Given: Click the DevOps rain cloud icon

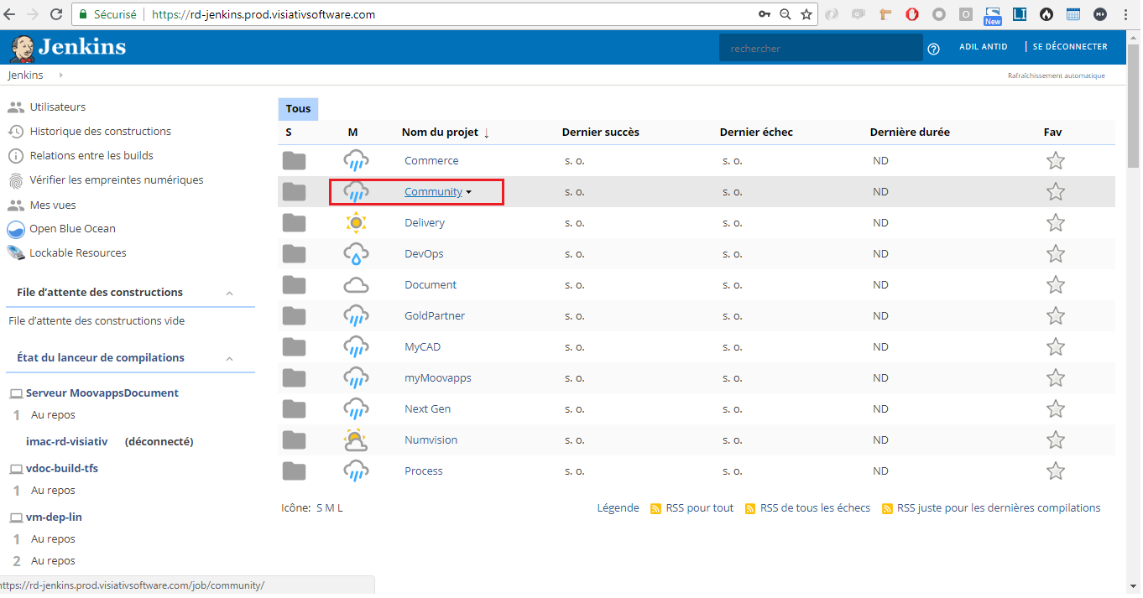Looking at the screenshot, I should click(357, 254).
